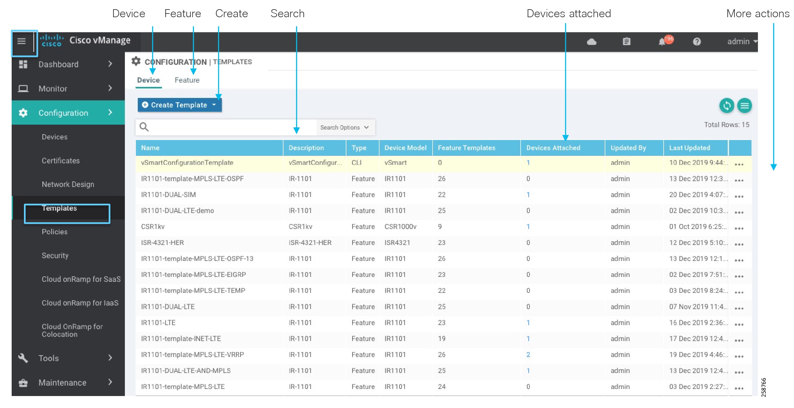Open Certificates in Configuration menu
794x408 pixels.
coord(61,161)
